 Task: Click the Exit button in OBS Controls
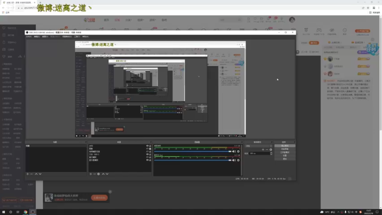[x=285, y=159]
